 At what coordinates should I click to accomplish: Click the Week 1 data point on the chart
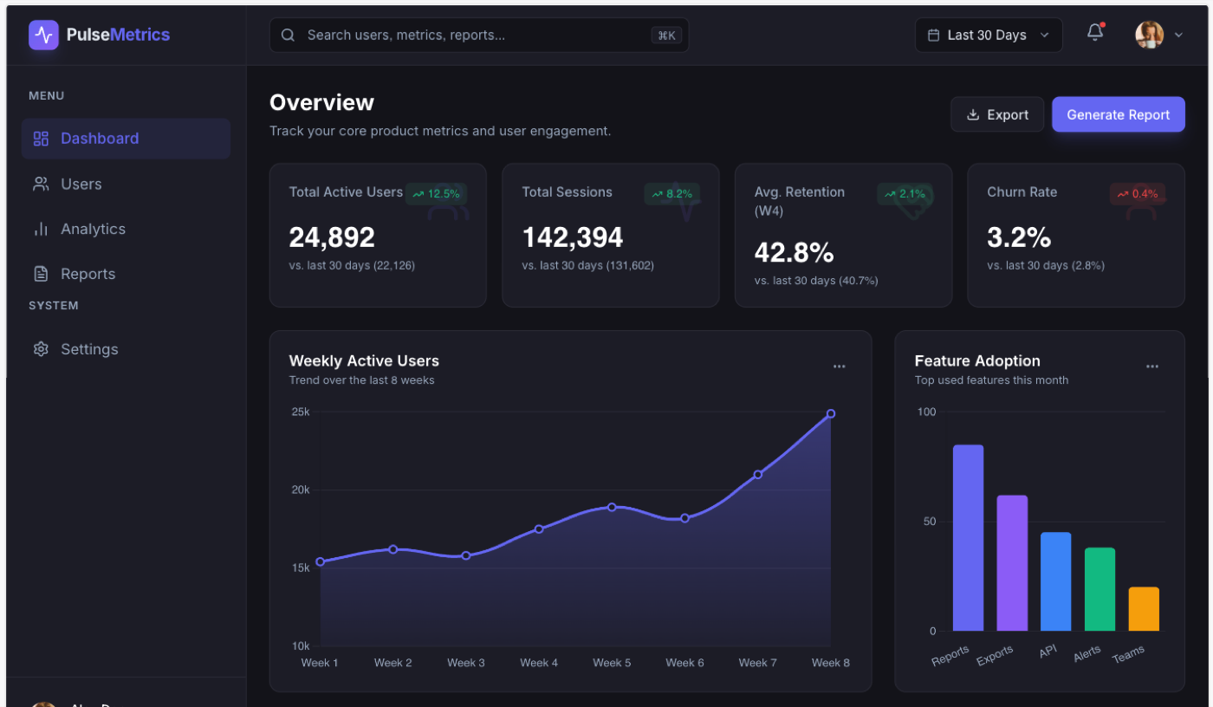pyautogui.click(x=321, y=562)
